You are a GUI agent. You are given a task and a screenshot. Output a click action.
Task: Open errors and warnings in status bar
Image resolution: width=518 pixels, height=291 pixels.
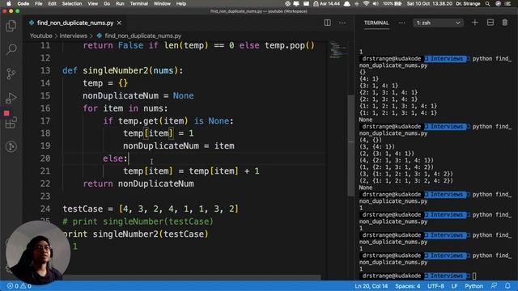tap(19, 286)
